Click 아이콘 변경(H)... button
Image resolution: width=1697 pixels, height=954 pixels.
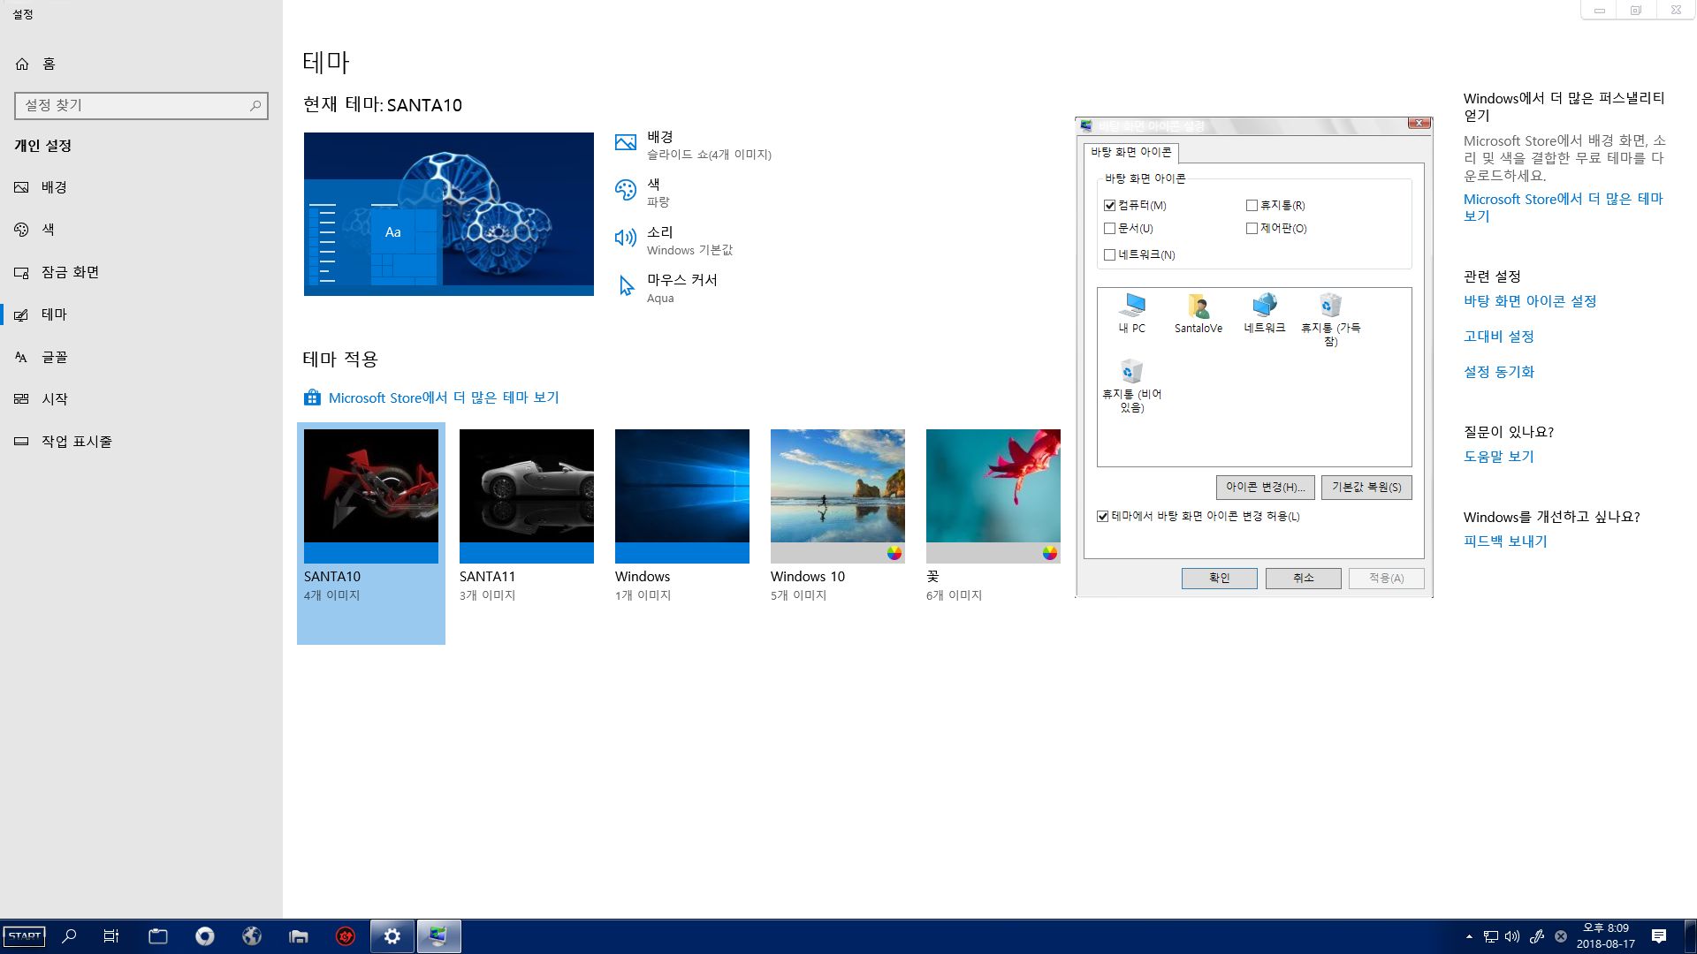[1266, 488]
